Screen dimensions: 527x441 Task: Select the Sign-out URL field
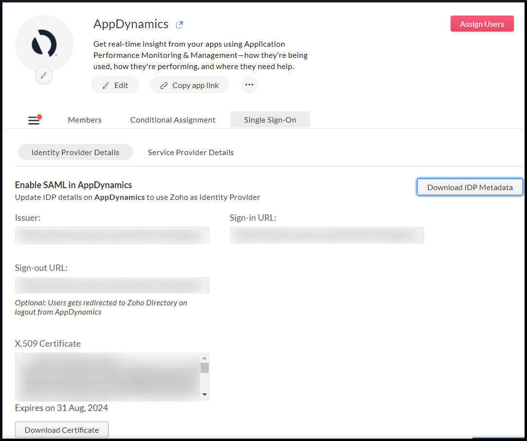tap(112, 285)
